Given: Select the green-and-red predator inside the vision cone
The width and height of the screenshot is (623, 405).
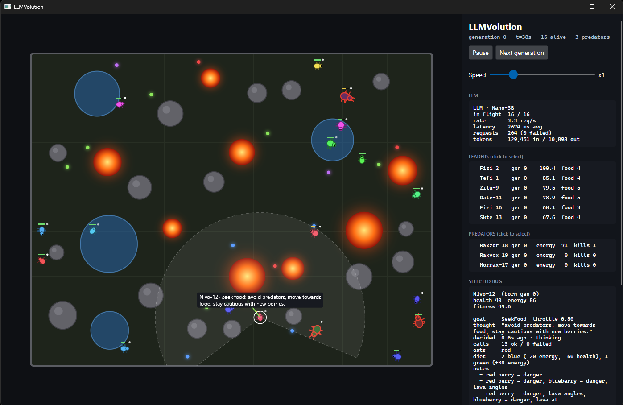Looking at the screenshot, I should [316, 331].
